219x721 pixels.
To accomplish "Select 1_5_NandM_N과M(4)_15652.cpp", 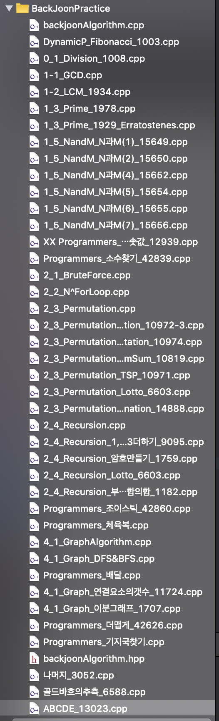I will point(115,175).
